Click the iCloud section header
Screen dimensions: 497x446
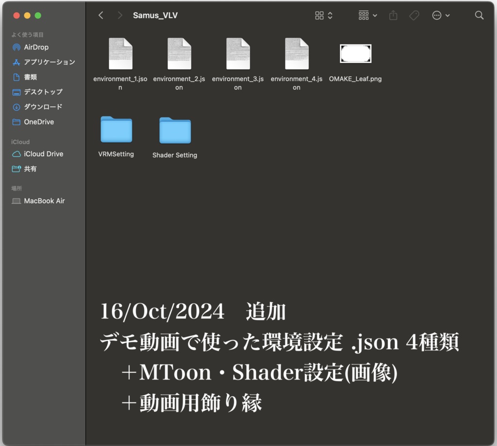click(20, 142)
